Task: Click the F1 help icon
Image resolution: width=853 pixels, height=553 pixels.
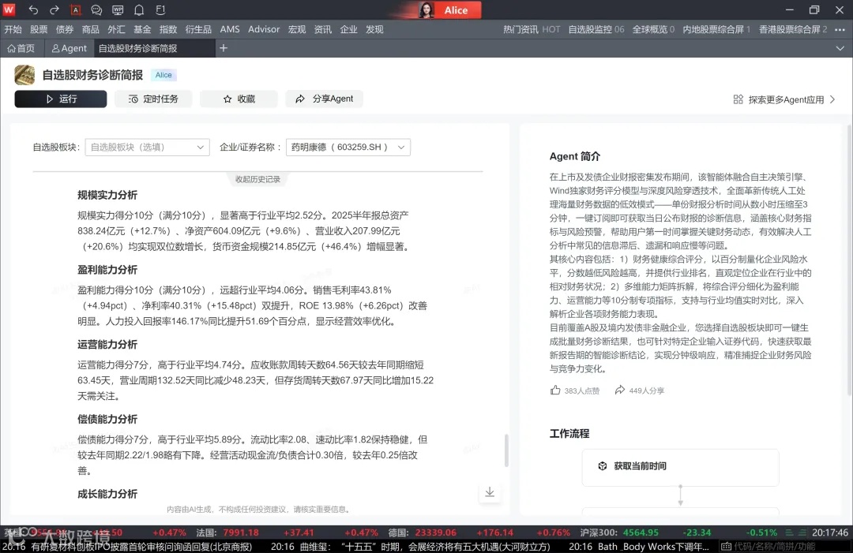Action: [x=160, y=9]
